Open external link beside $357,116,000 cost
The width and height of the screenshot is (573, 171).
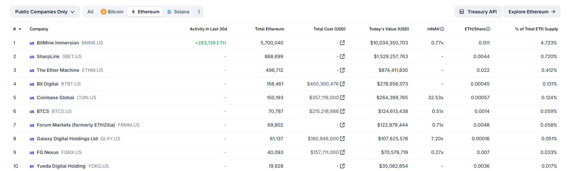coord(342,98)
